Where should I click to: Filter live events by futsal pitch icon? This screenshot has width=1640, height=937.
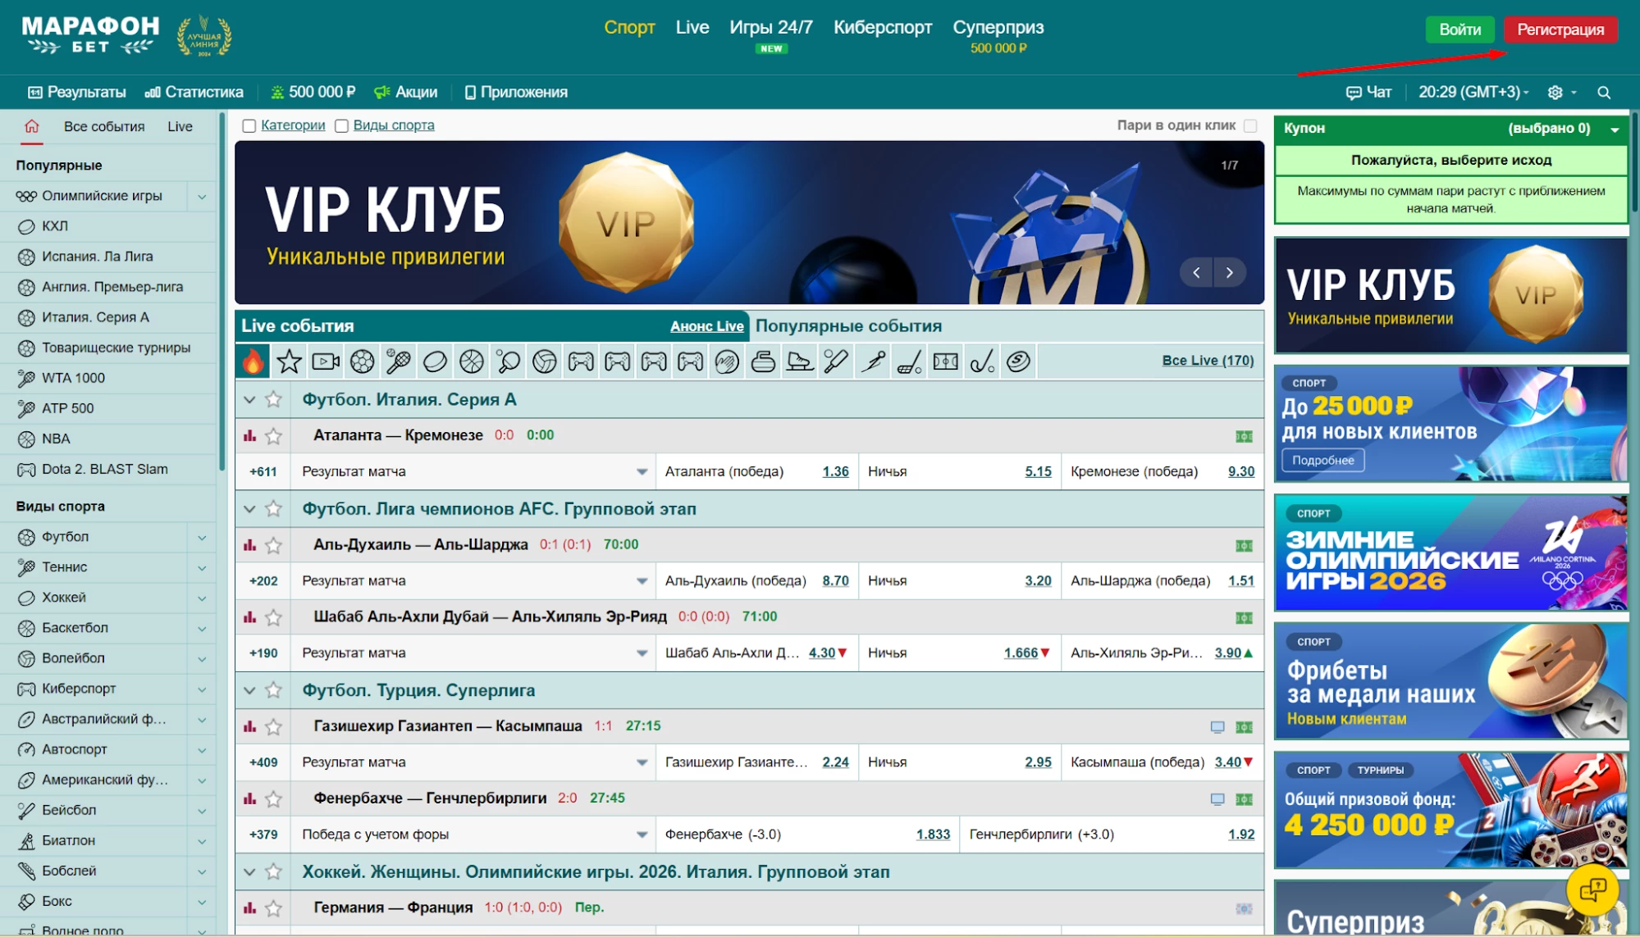(946, 361)
